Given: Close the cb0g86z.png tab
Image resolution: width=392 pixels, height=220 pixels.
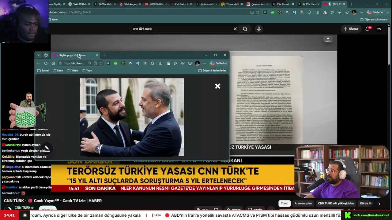Looking at the screenshot, I should tap(97, 55).
